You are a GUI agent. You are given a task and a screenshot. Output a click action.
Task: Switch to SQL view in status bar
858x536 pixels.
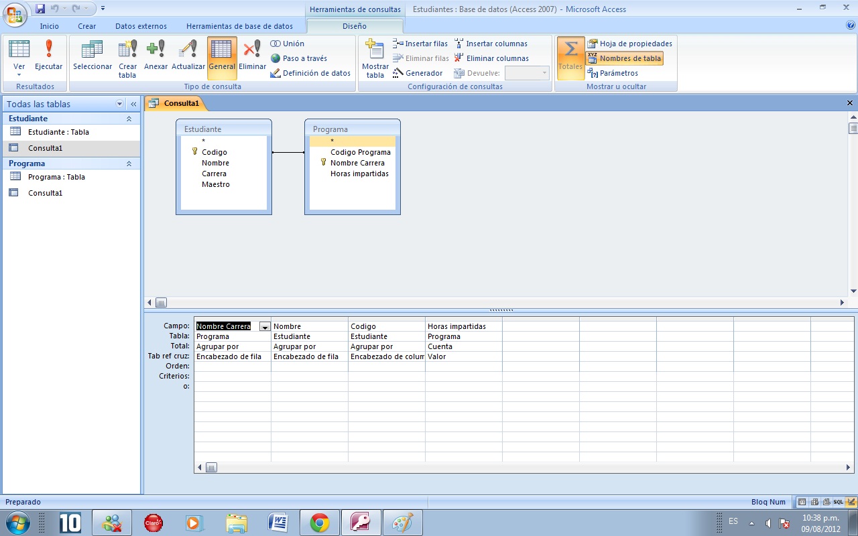(x=839, y=502)
